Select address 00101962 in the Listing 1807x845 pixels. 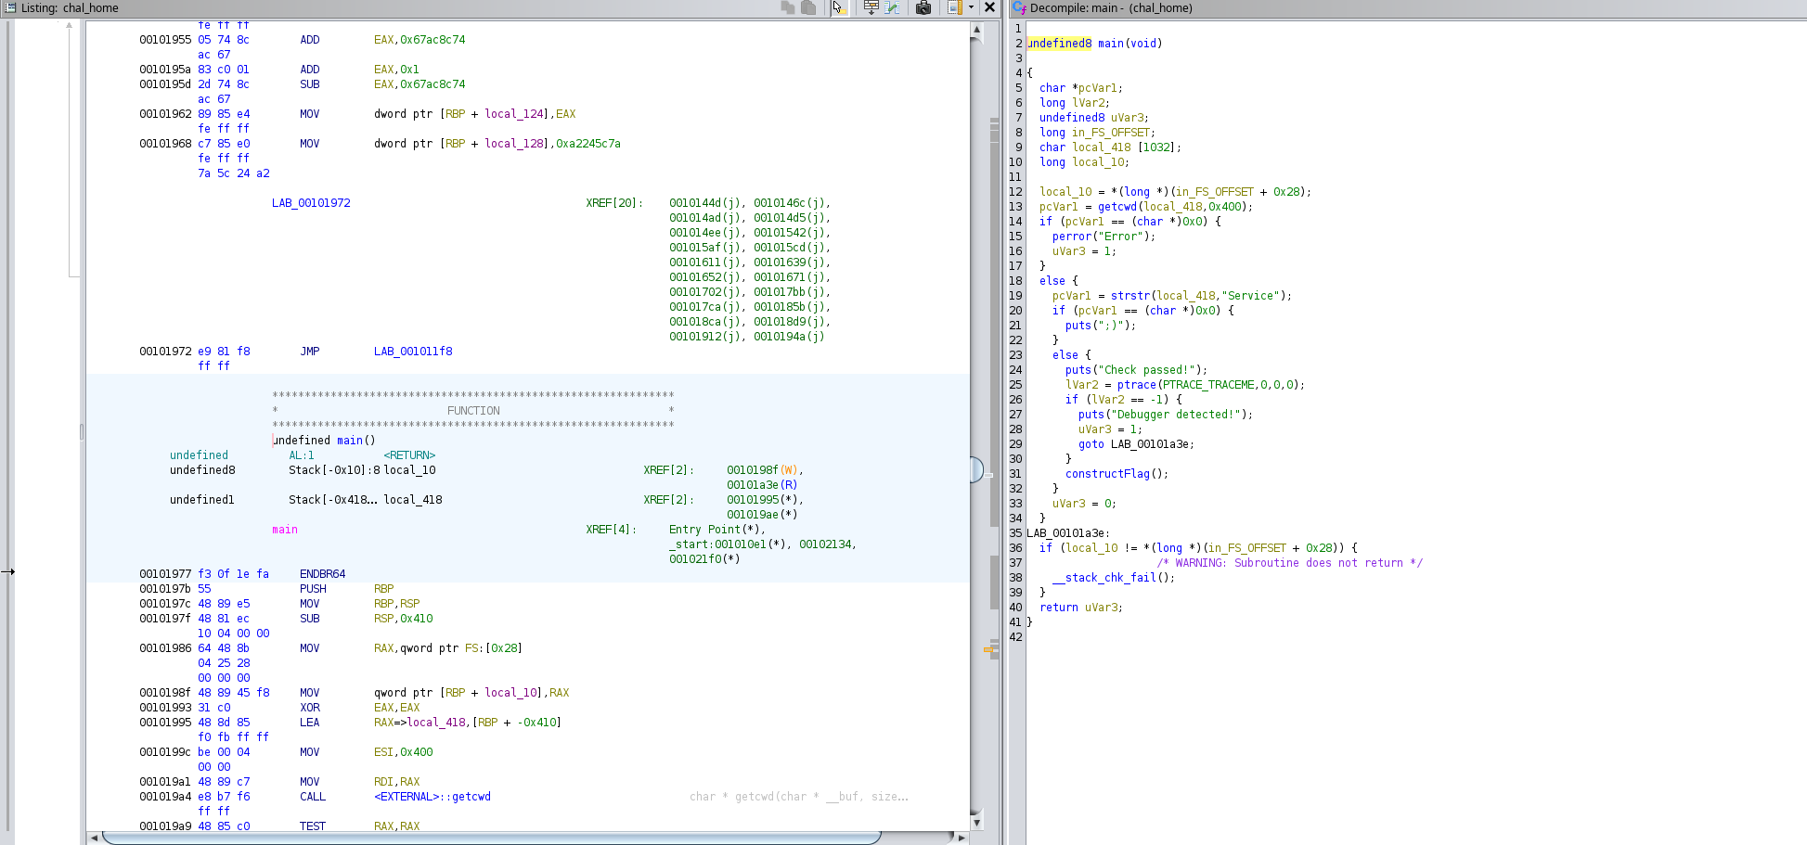165,114
